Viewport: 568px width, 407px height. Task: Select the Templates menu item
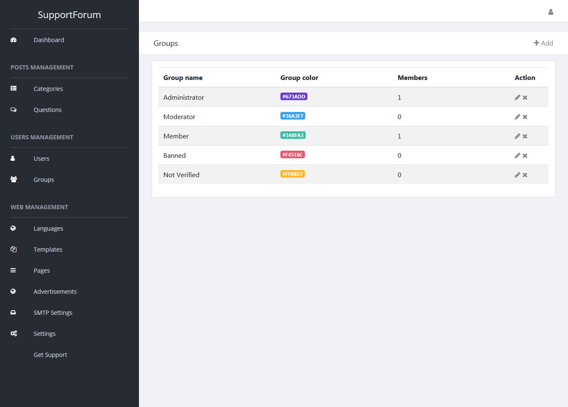(48, 250)
